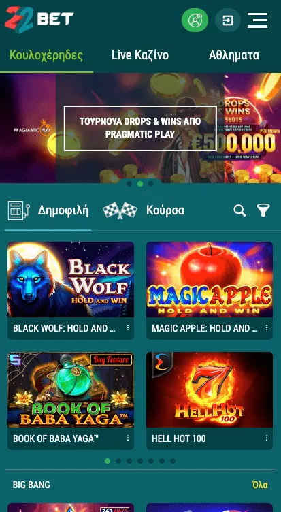Jump to last page dot of games carousel
This screenshot has height=512, width=281.
173,461
